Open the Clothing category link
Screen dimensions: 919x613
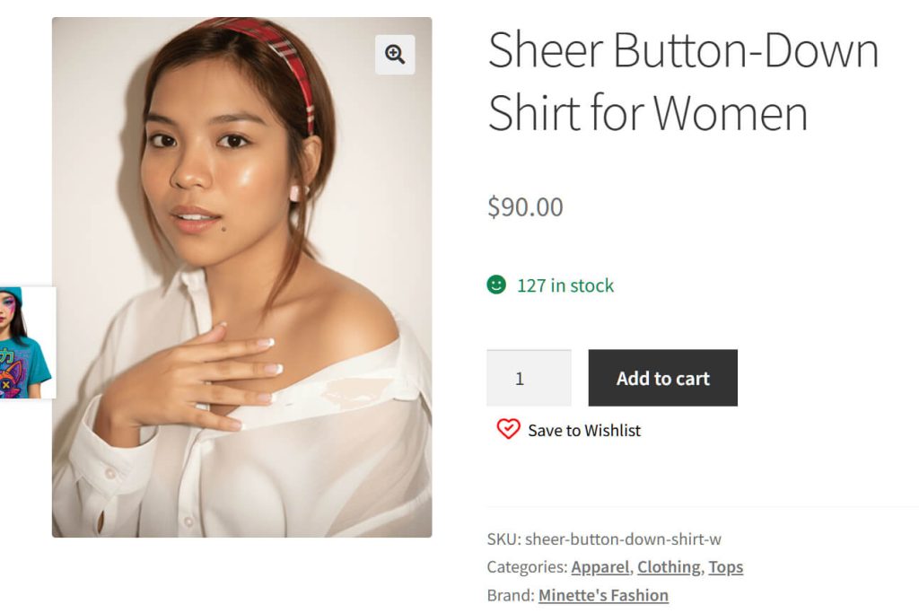click(668, 566)
